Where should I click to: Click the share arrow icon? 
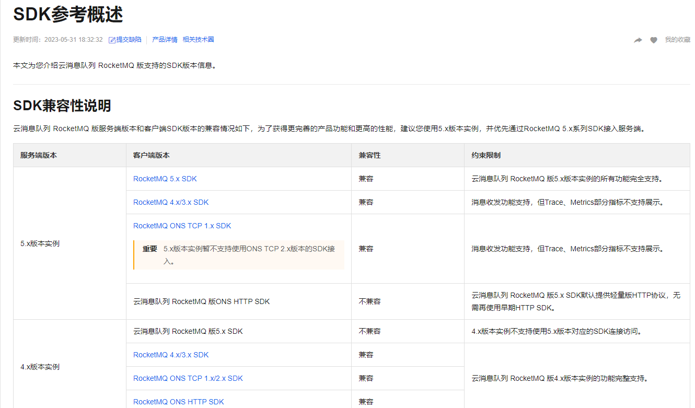638,40
